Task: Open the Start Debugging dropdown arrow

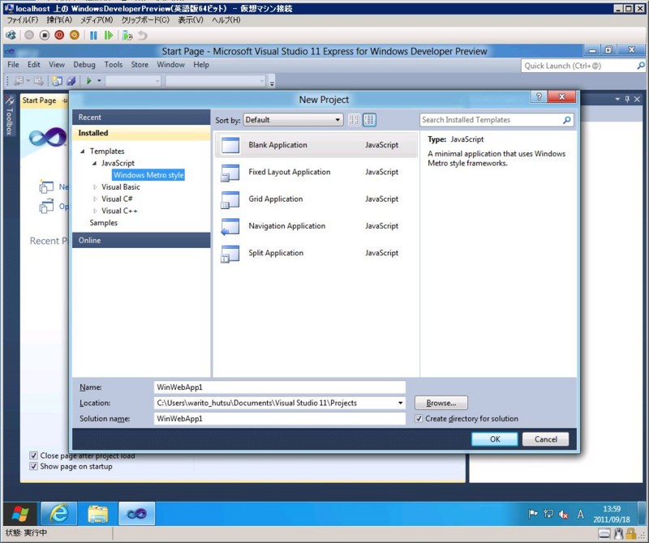Action: pyautogui.click(x=99, y=81)
